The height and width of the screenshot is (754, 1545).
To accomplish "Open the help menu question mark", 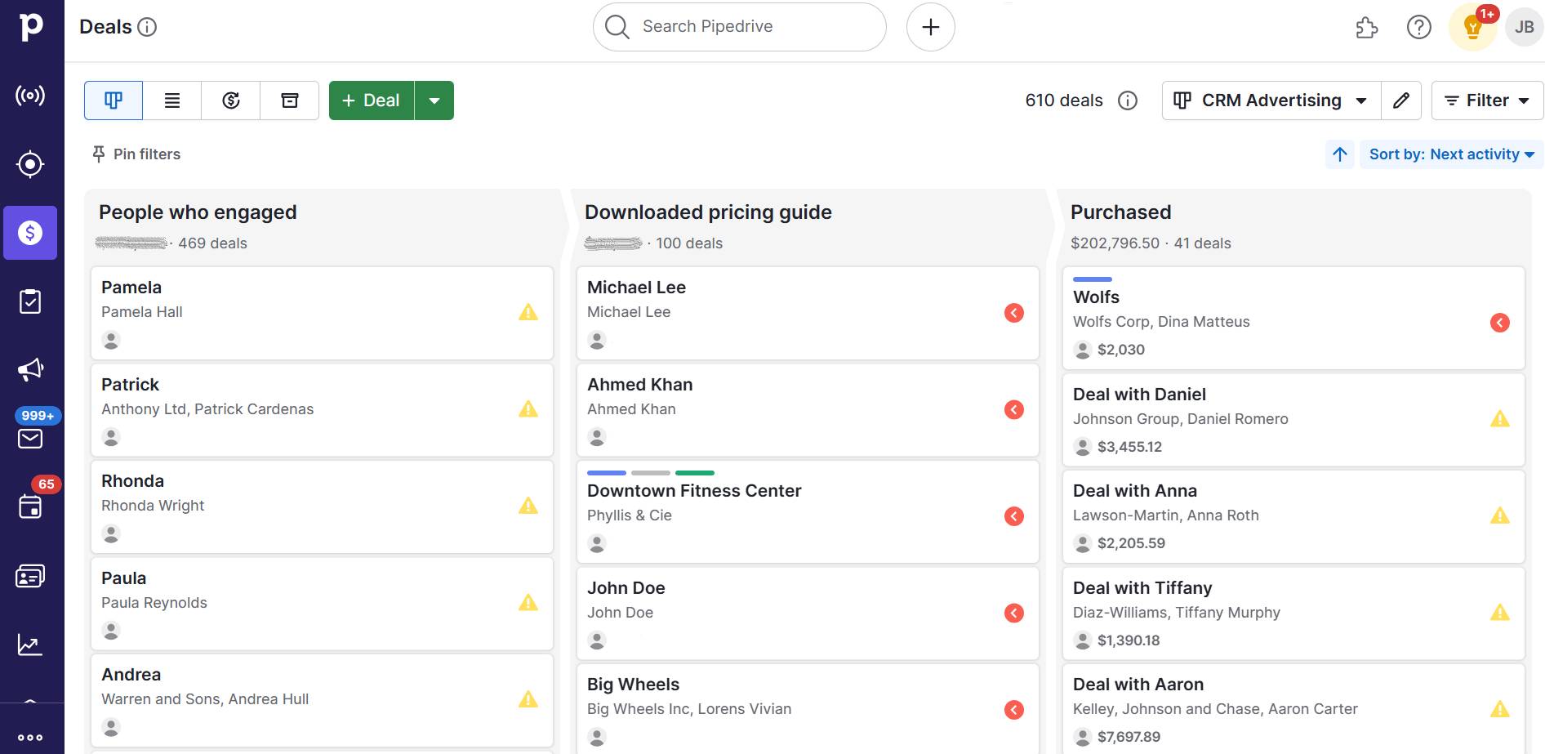I will pyautogui.click(x=1418, y=26).
